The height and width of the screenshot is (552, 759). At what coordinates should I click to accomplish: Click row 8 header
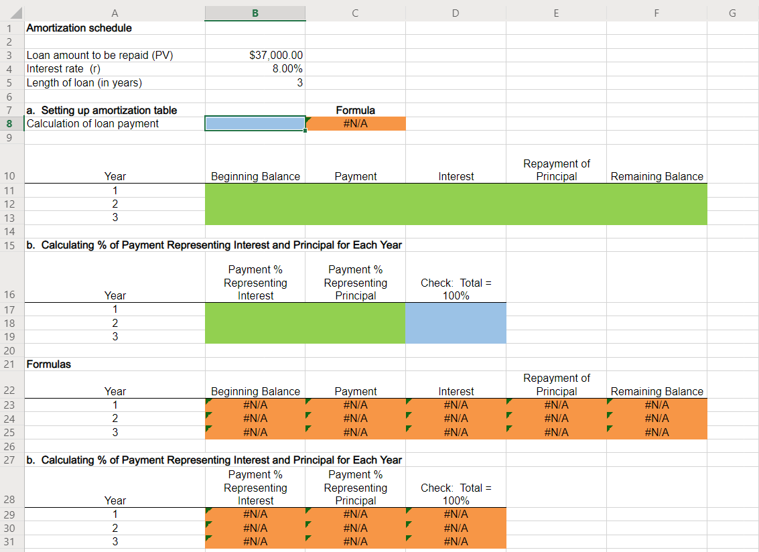[9, 123]
